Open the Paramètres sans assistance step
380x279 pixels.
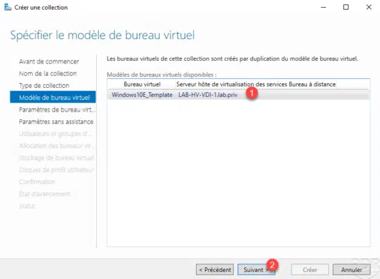pyautogui.click(x=56, y=121)
